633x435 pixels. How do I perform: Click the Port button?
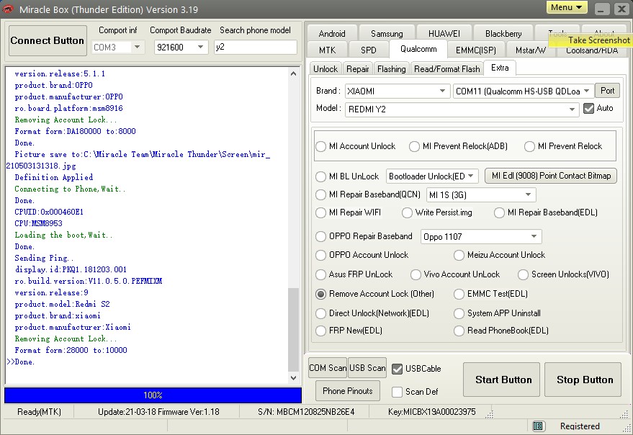pos(608,91)
